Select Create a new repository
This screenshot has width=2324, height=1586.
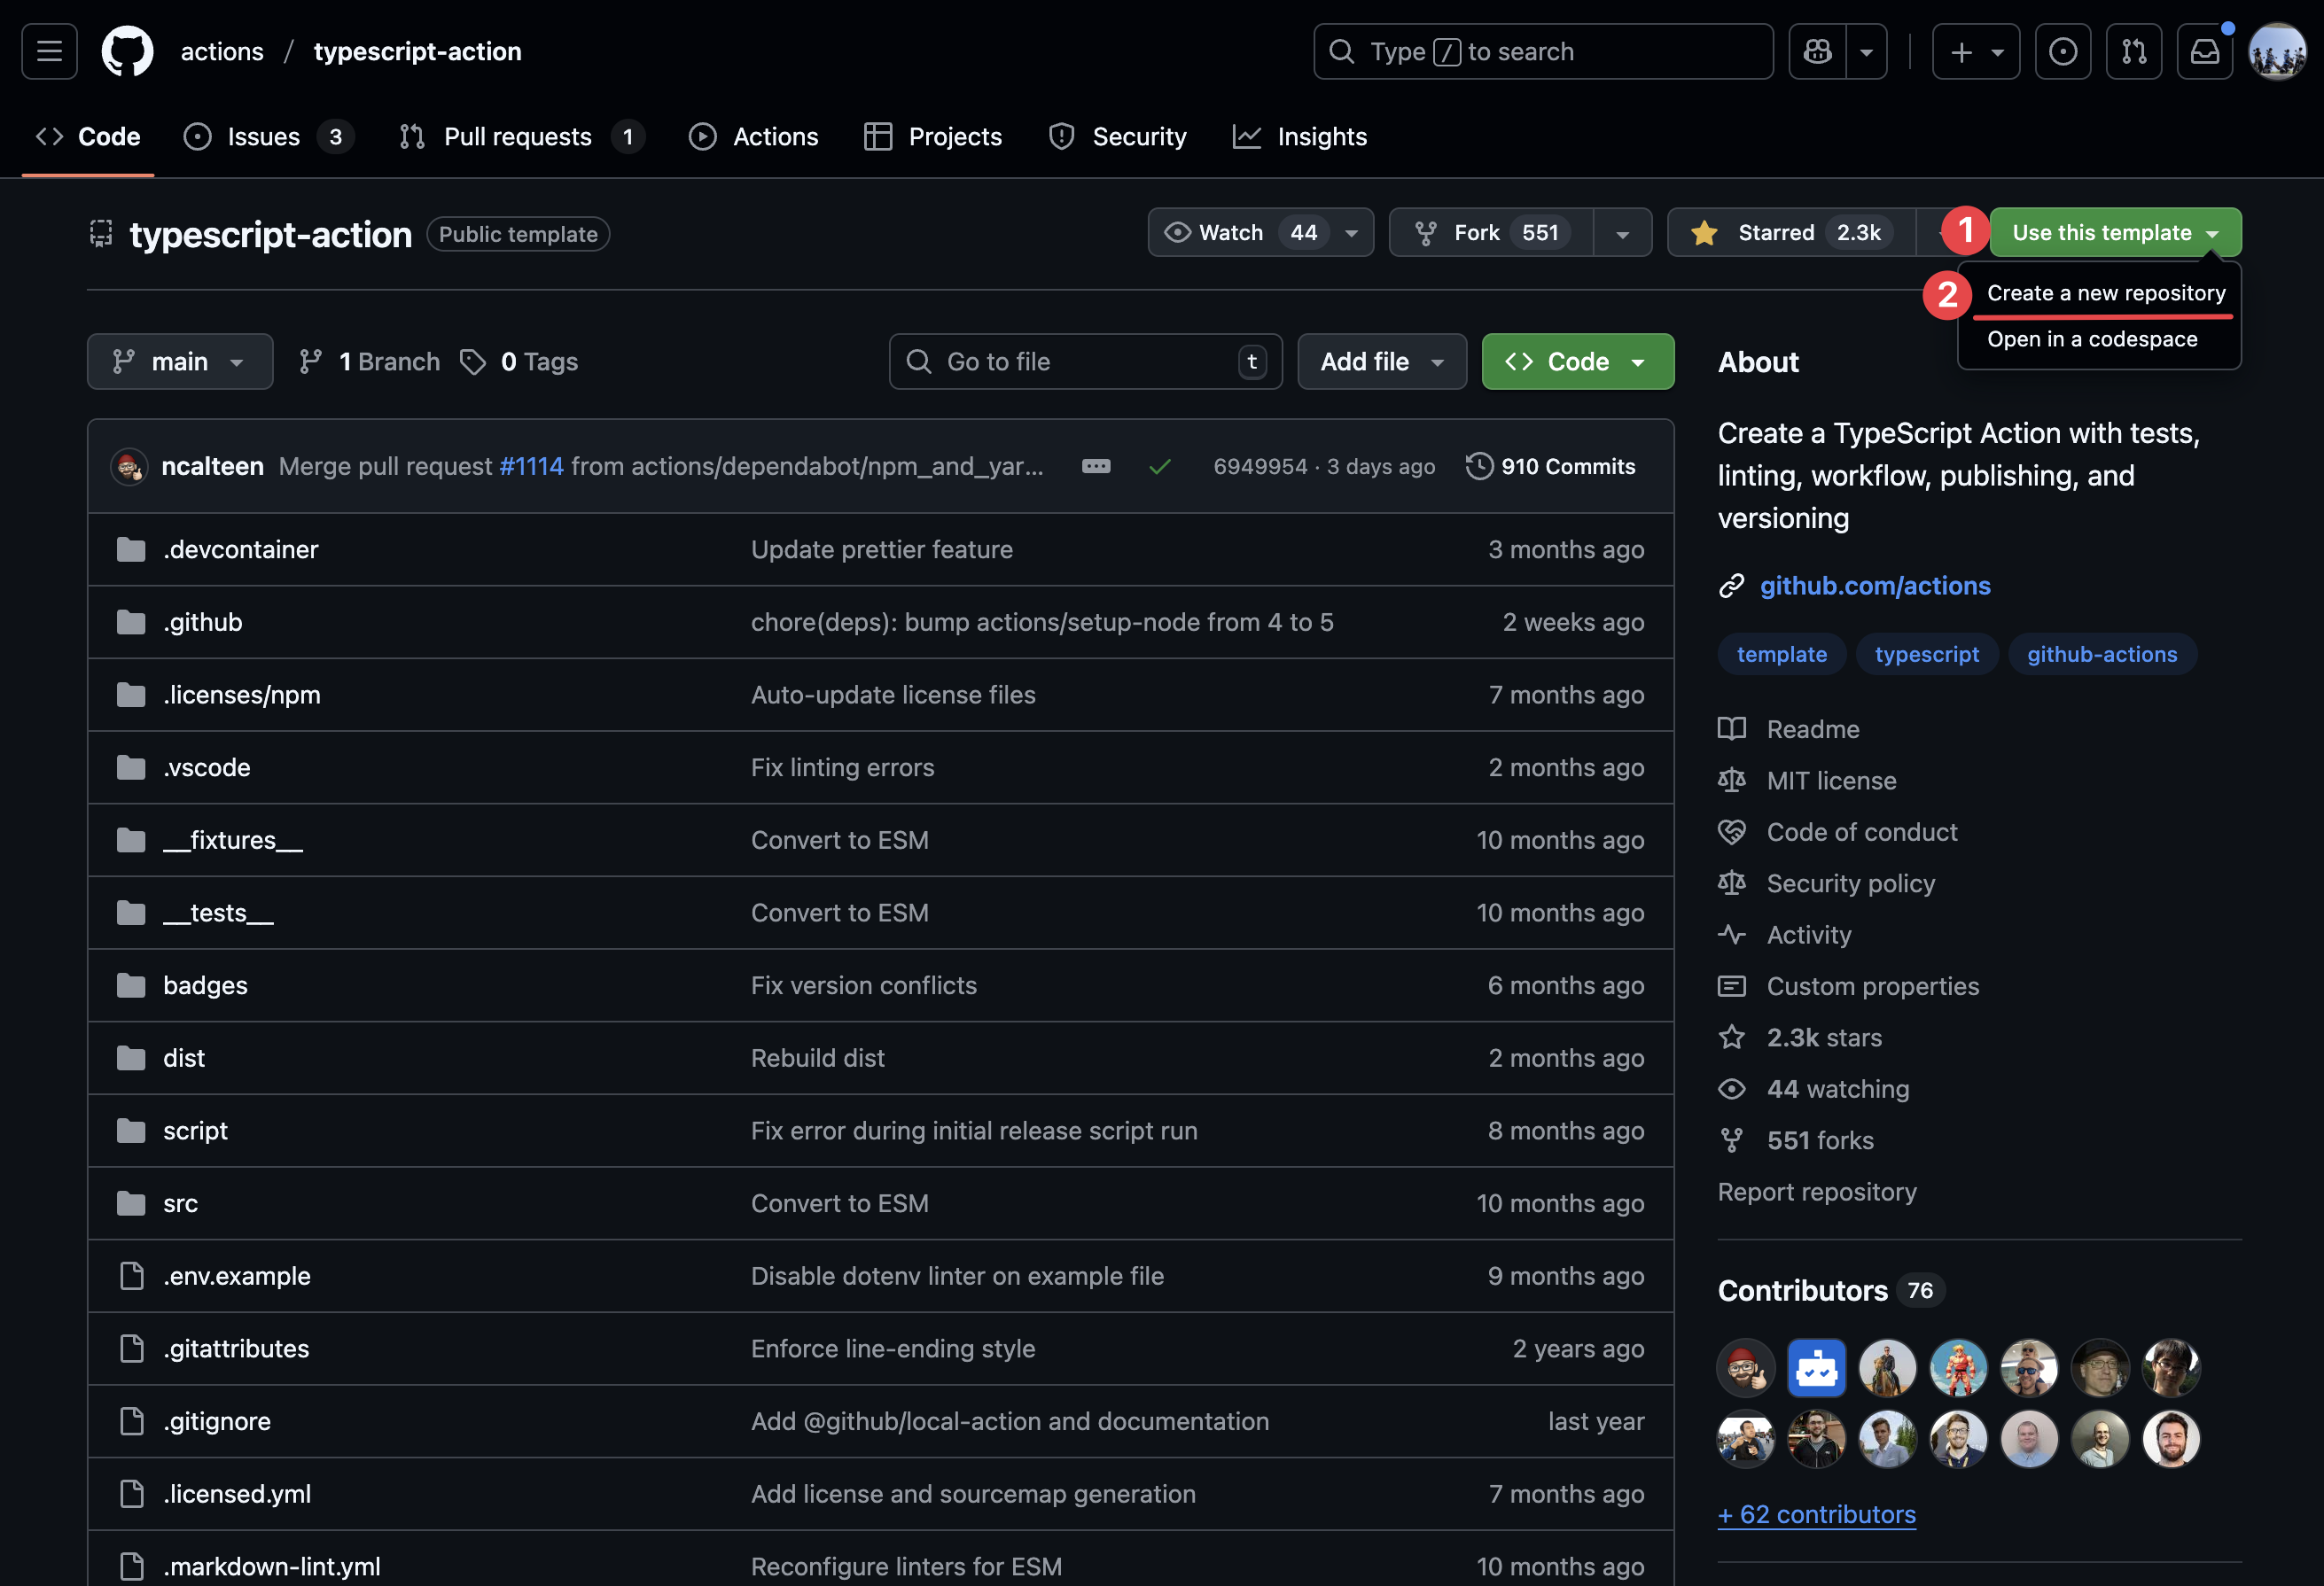2105,292
